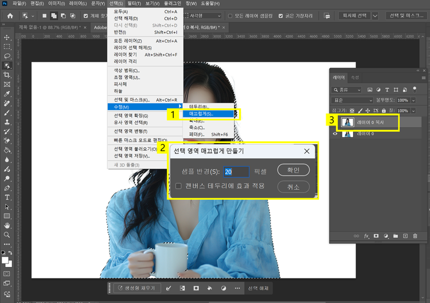Click the new adjustment layer icon
The image size is (430, 303).
coord(386,236)
